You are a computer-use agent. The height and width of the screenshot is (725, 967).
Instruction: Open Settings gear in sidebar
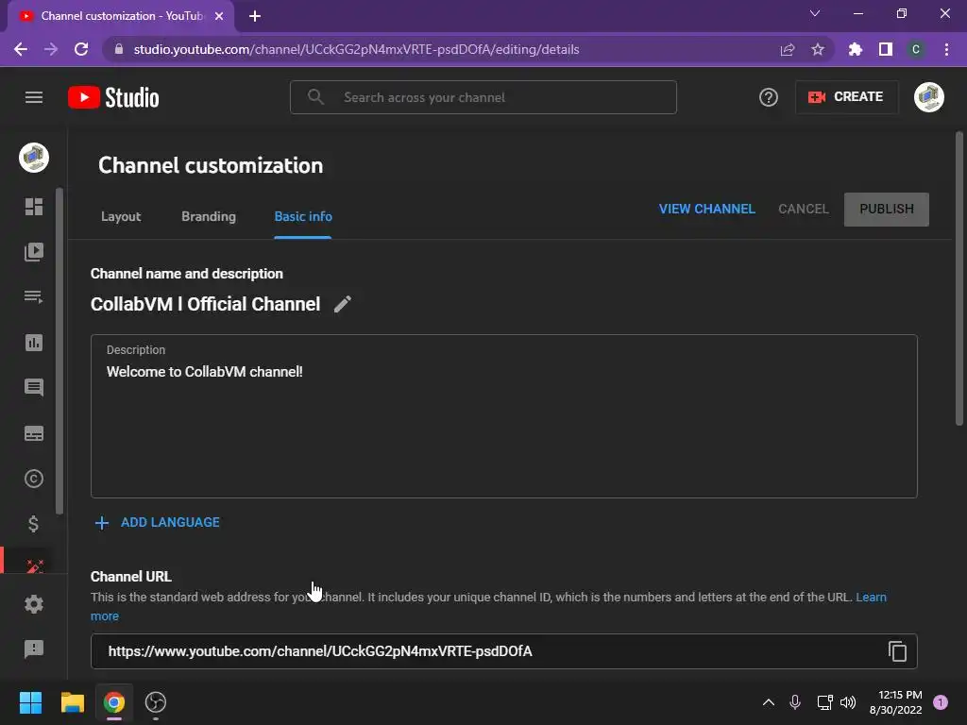click(x=34, y=604)
